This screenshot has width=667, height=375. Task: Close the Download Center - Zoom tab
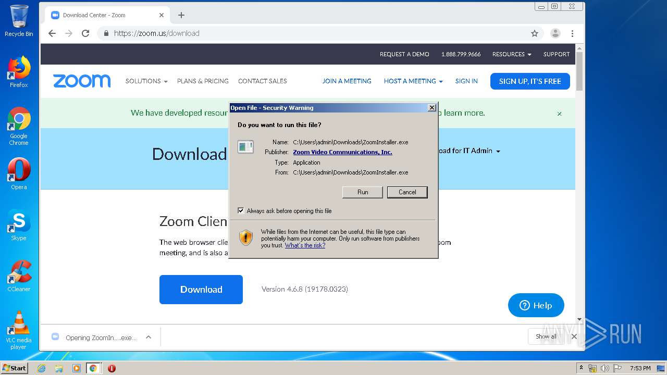(x=162, y=15)
